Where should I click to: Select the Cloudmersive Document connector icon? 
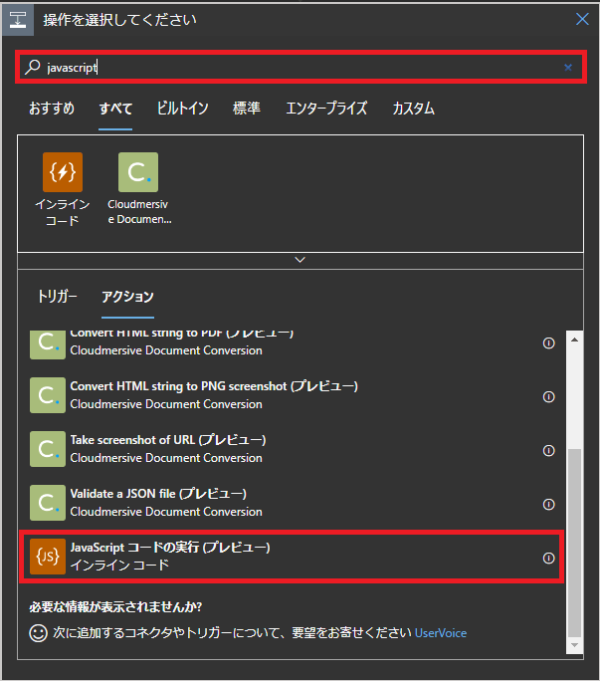click(138, 172)
